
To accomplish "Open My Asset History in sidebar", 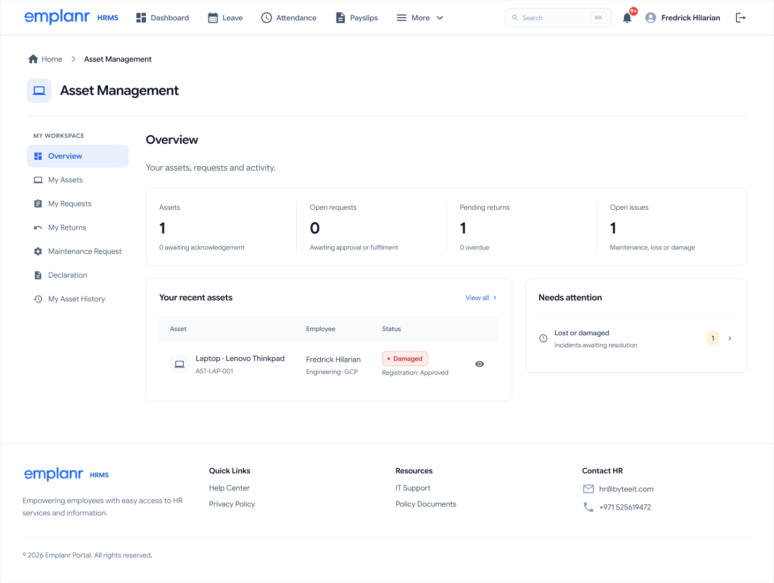I will [x=78, y=299].
